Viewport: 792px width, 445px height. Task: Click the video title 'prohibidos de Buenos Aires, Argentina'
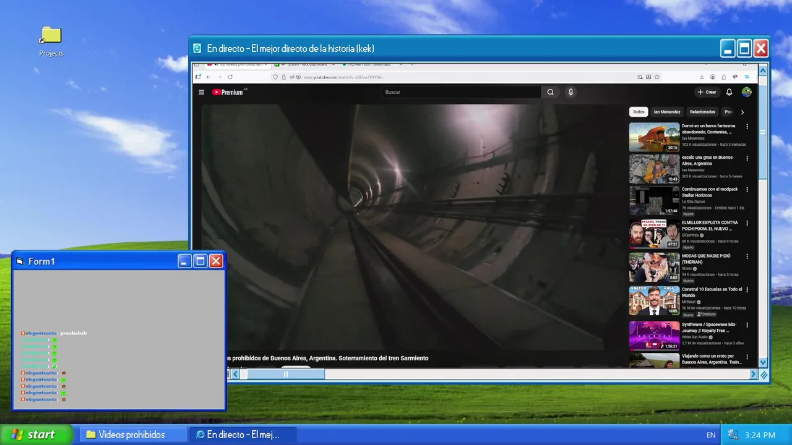[x=328, y=358]
